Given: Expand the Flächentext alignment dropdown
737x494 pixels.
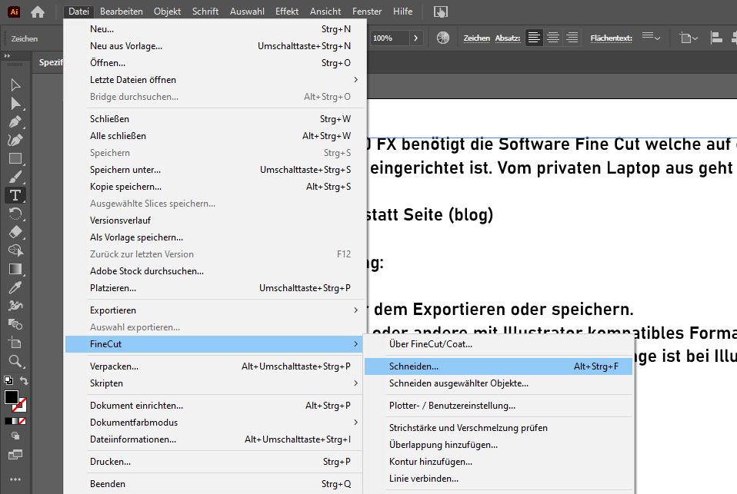Looking at the screenshot, I should click(652, 37).
